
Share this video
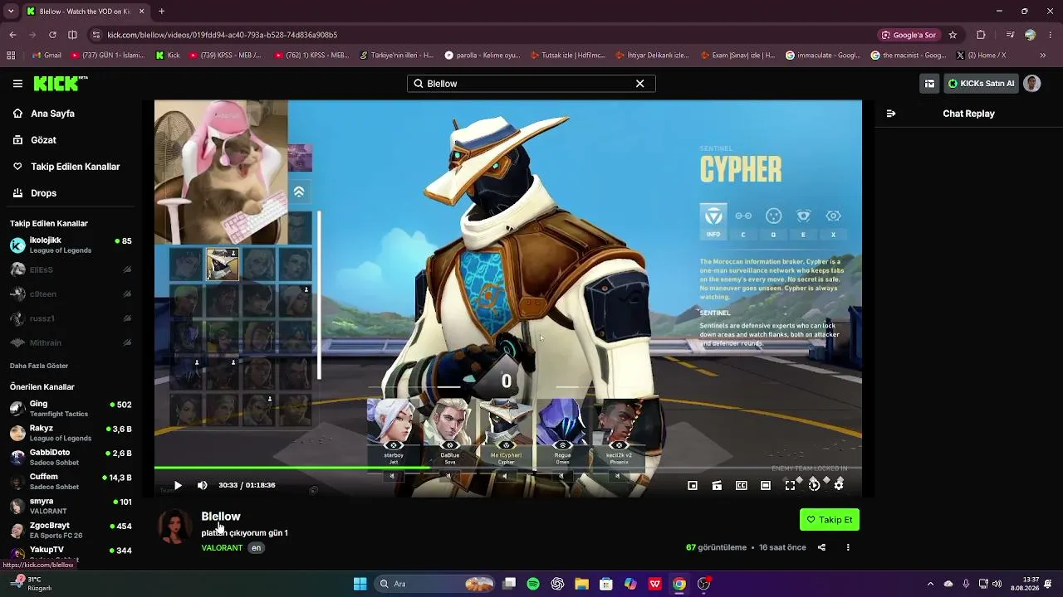pos(821,547)
